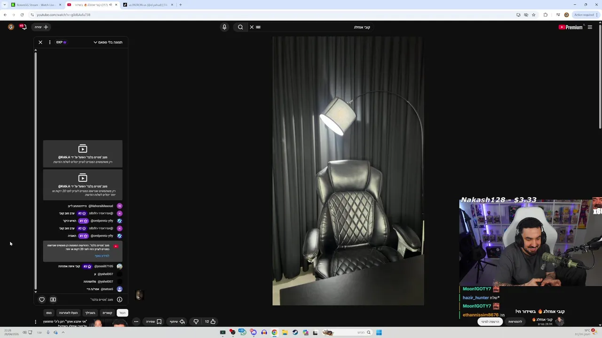The height and width of the screenshot is (338, 602).
Task: Open the channel avatar of קובי אמזלג
Action: (x=560, y=321)
